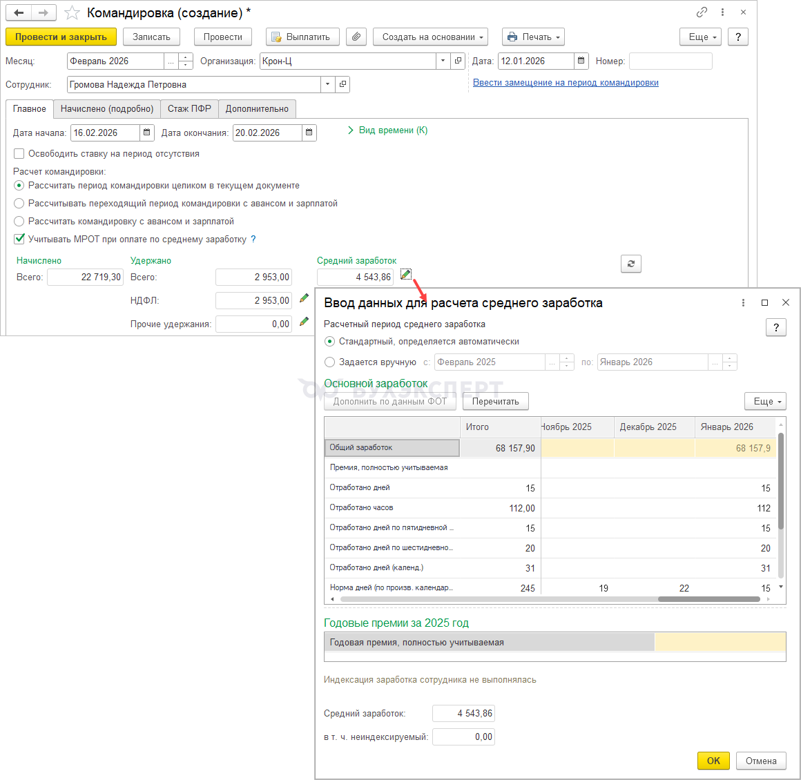Open link Ввести замещение на период командировки
The image size is (801, 780).
[566, 83]
